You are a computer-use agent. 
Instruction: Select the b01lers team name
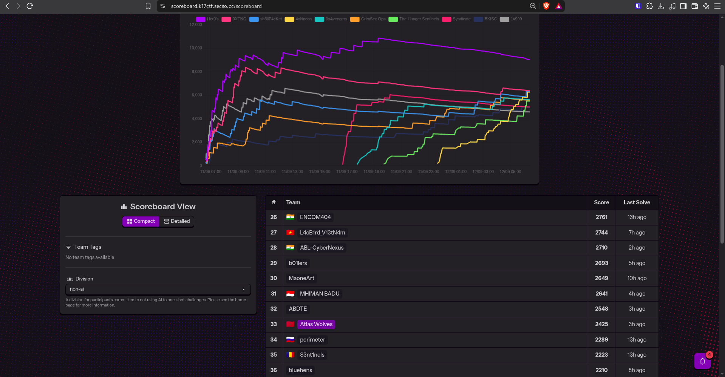298,263
